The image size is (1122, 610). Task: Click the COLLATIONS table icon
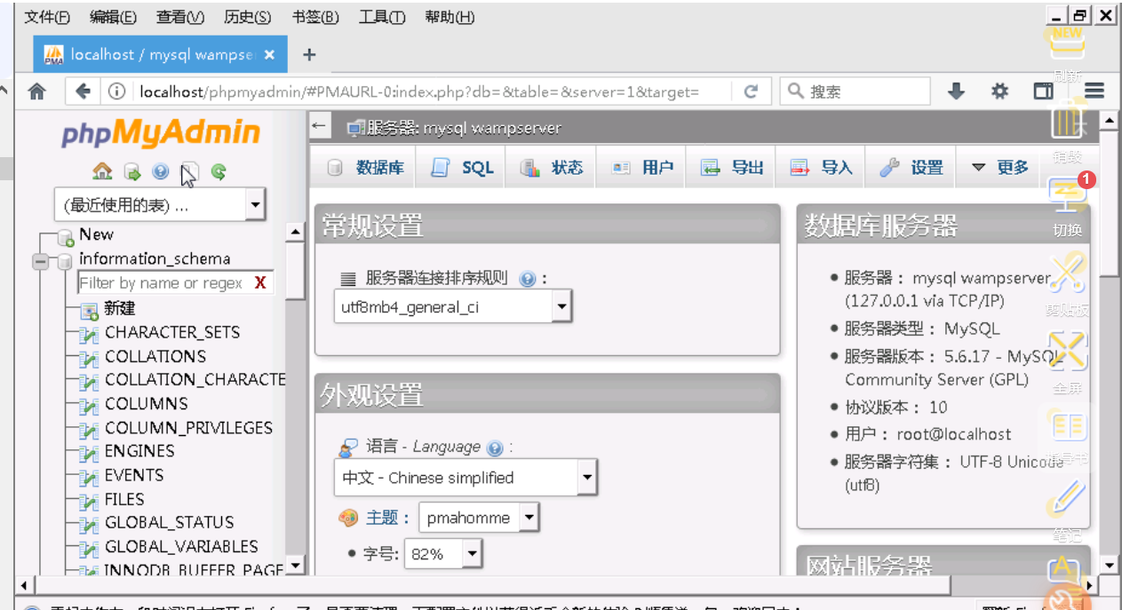point(89,358)
